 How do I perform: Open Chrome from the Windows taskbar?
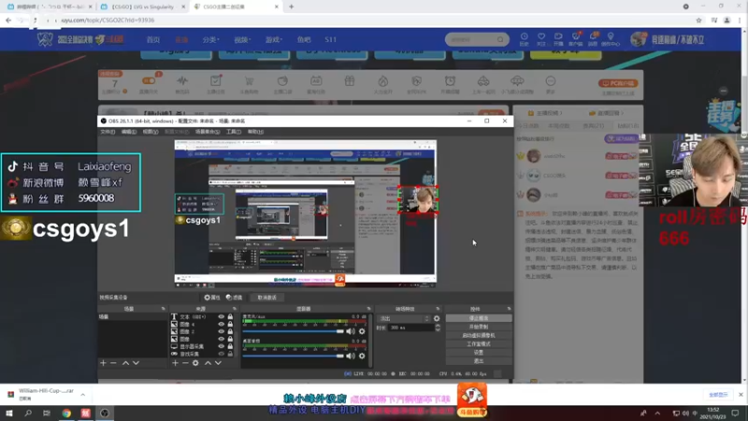(x=66, y=413)
